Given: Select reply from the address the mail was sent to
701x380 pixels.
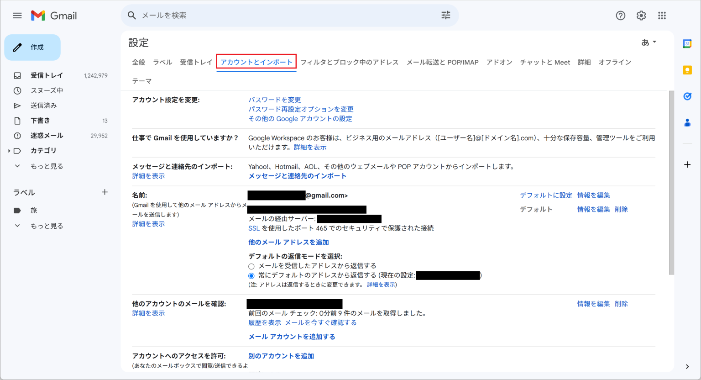Looking at the screenshot, I should tap(251, 266).
